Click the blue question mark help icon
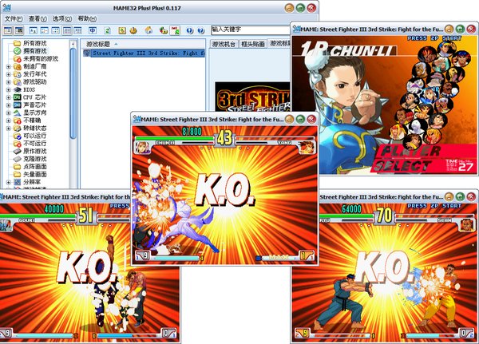The image size is (479, 344). click(200, 30)
